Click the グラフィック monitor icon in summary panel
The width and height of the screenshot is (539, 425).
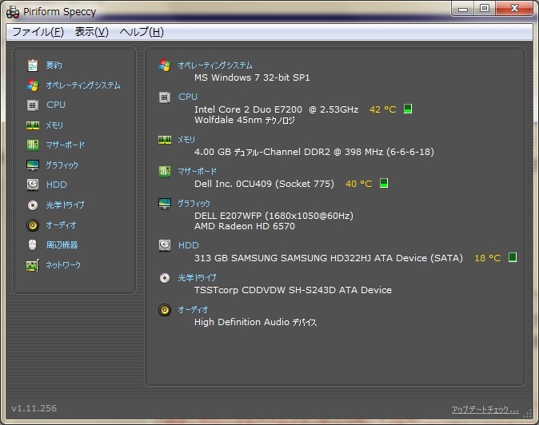click(165, 204)
